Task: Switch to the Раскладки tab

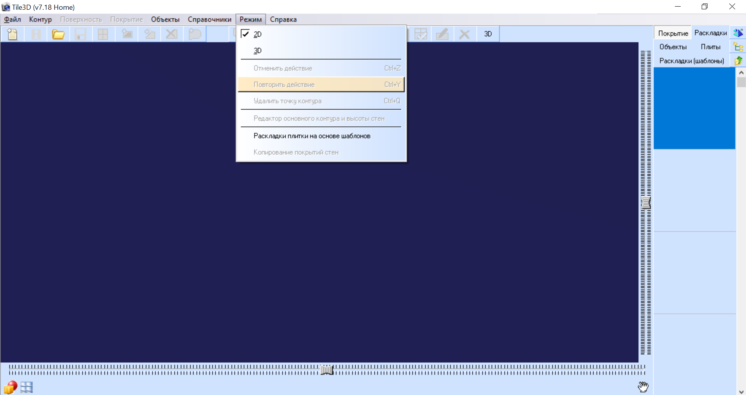Action: pos(711,33)
